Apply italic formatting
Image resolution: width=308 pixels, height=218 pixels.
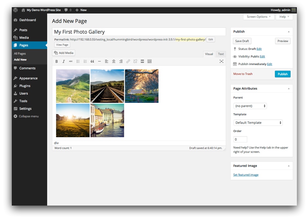[x=64, y=61]
